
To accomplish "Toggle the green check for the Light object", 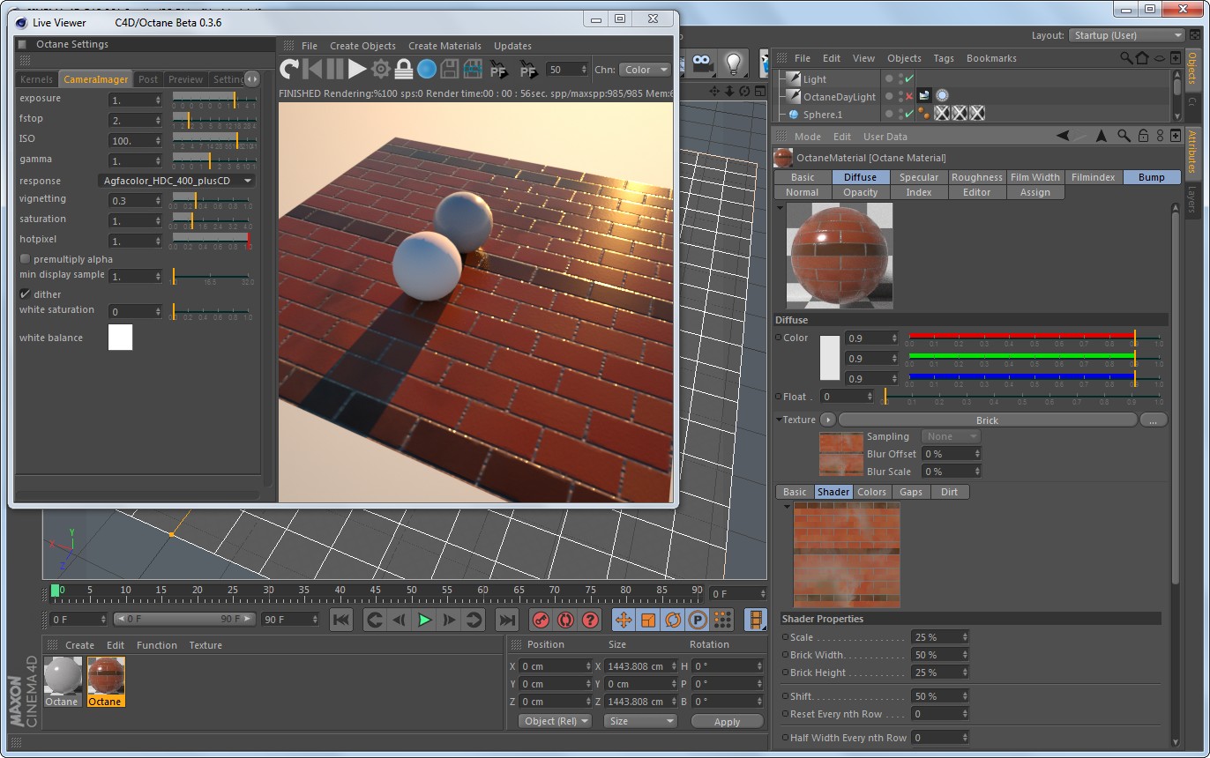I will coord(908,78).
